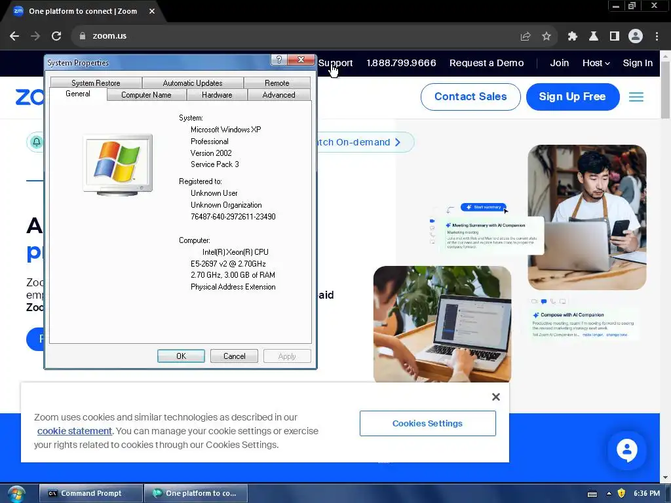Switch to Automatic Updates tab
This screenshot has height=503, width=671.
tap(193, 83)
